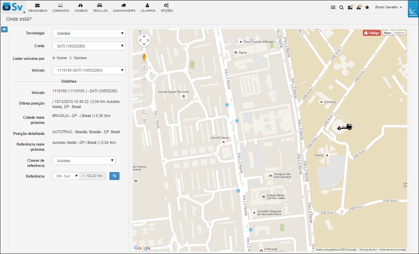419x254 pixels.
Task: Open the Classe de referência dropdown
Action: click(84, 161)
